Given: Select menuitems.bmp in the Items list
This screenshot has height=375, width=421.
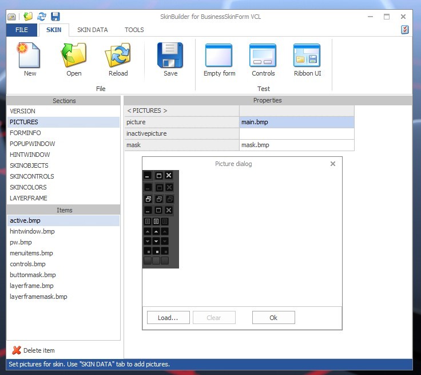Looking at the screenshot, I should pyautogui.click(x=31, y=253).
